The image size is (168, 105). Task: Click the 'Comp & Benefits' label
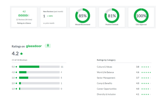pos(104,83)
